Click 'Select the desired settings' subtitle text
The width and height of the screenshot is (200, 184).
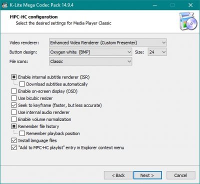tap(63, 23)
